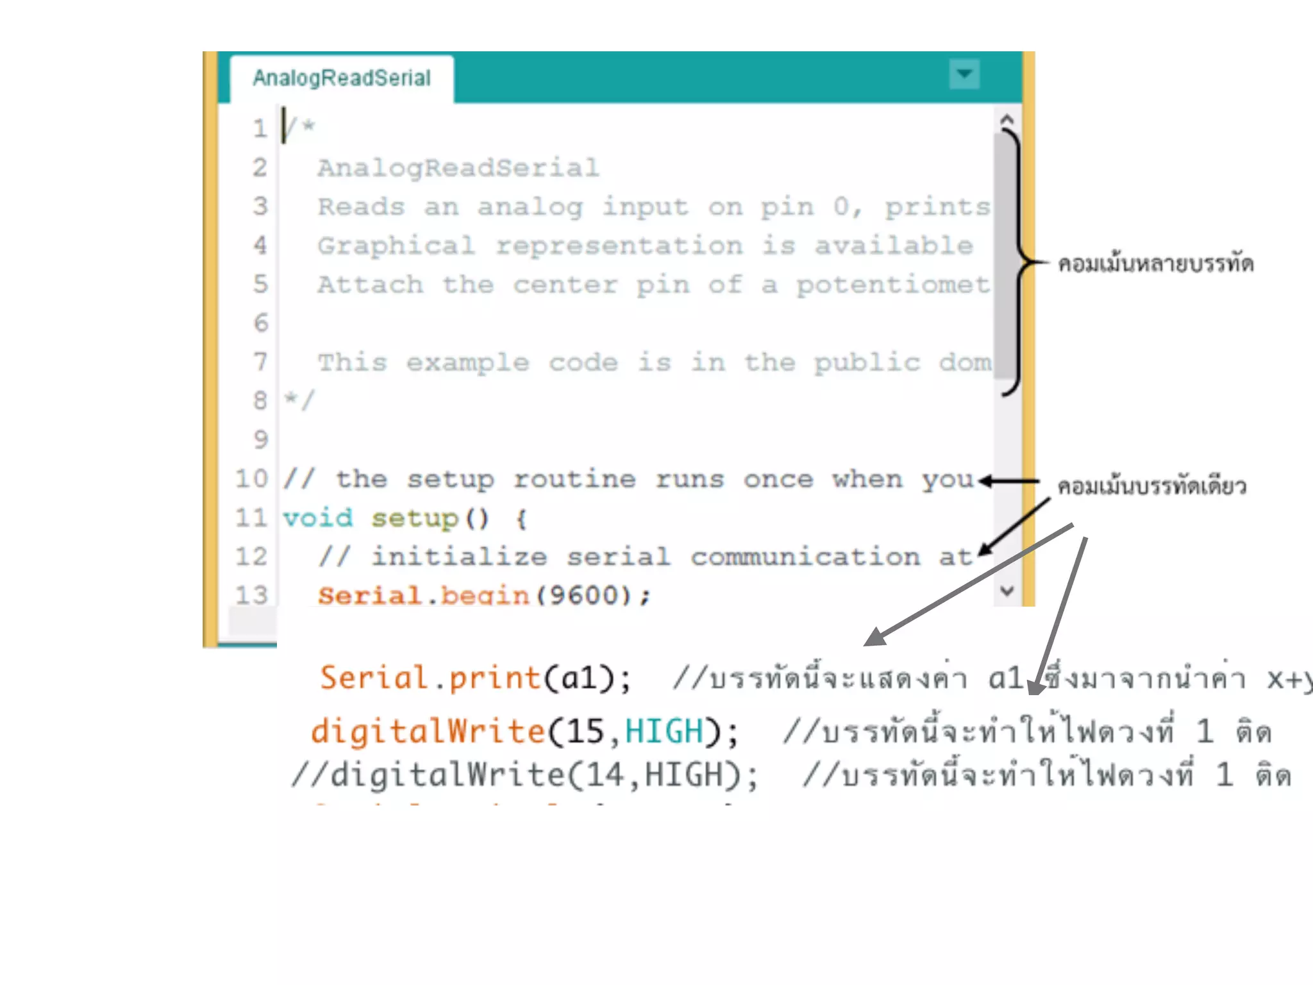1313x985 pixels.
Task: Click the AnalogReadSerial comment text on line 2
Action: (x=458, y=168)
